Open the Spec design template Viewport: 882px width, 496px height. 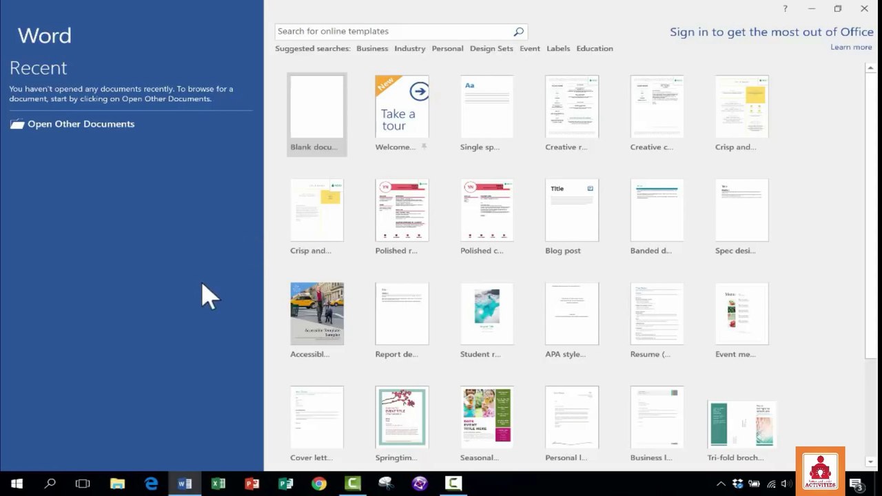[x=741, y=218]
